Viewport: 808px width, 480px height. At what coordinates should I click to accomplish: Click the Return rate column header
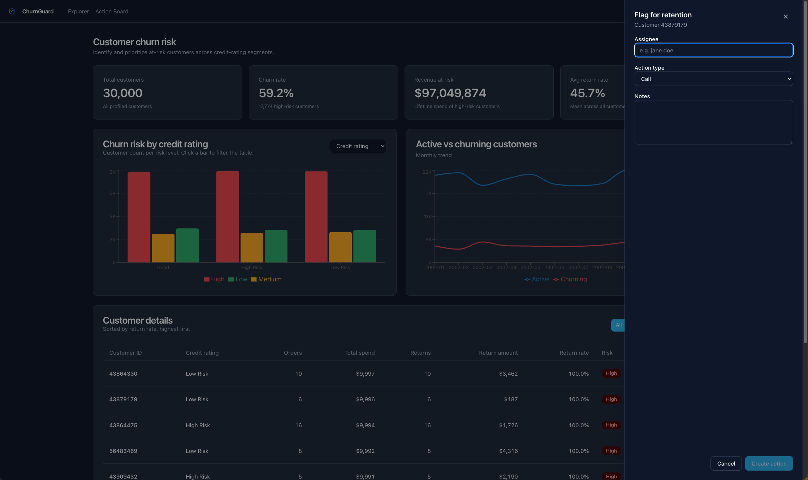pos(574,353)
